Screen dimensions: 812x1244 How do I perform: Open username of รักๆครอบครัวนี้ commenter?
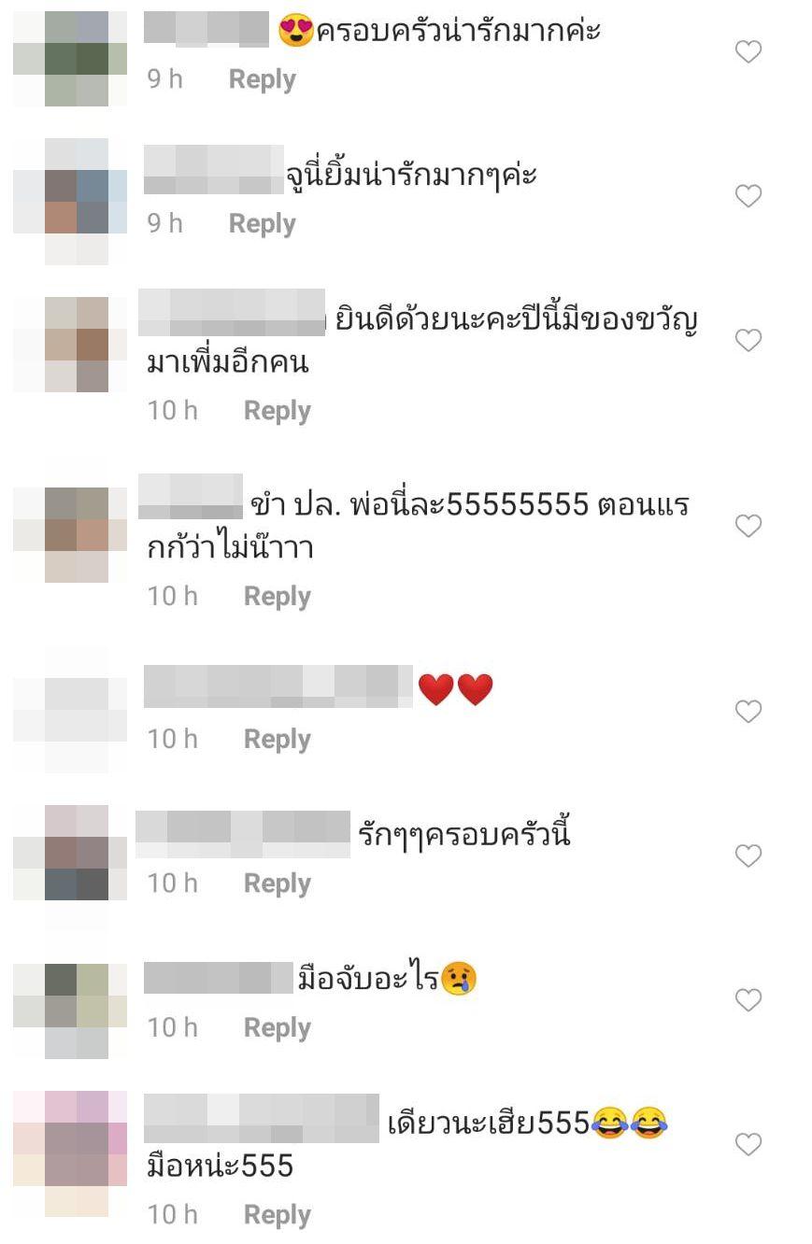click(243, 834)
